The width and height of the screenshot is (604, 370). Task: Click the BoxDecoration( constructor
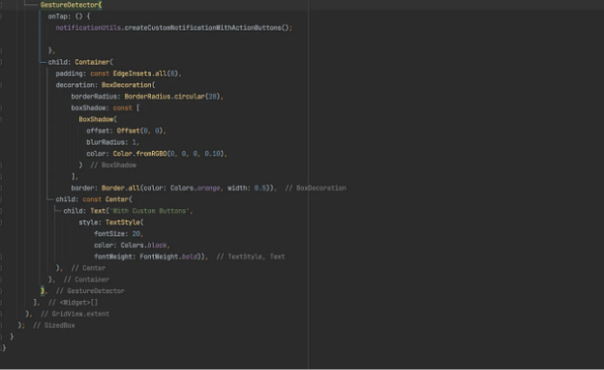pos(128,85)
